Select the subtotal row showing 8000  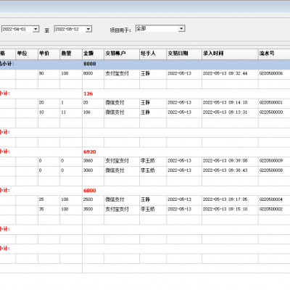pyautogui.click(x=145, y=64)
